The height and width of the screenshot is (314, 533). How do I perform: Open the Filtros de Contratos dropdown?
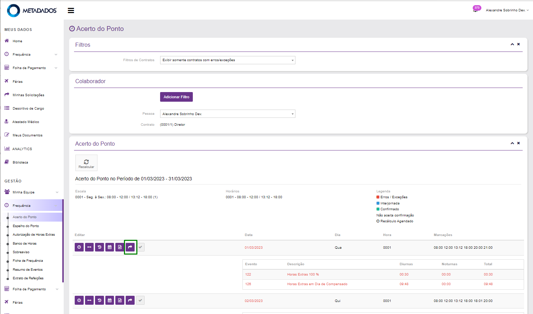coord(227,60)
